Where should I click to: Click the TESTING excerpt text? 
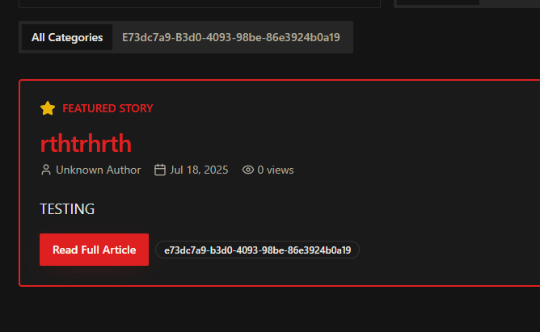point(67,209)
